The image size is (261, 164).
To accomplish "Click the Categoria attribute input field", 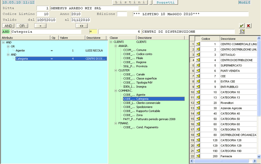I will (x=46, y=32).
